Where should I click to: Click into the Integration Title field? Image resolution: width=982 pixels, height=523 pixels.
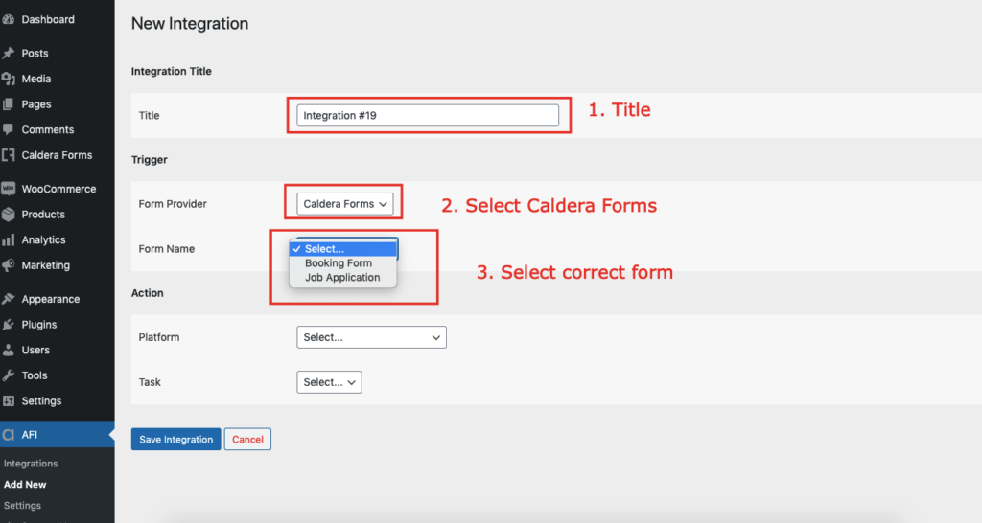428,115
